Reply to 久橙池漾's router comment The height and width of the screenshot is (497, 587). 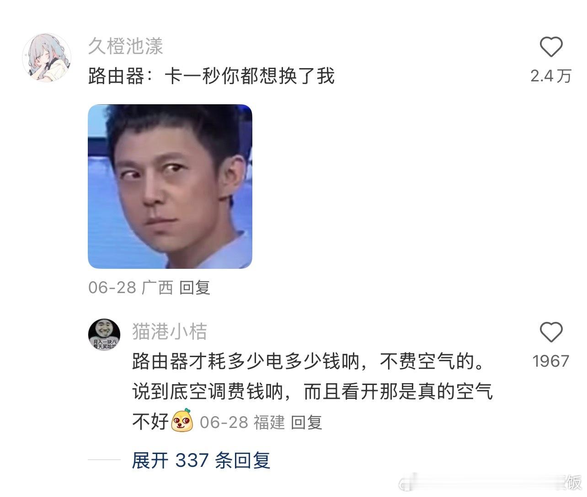click(x=195, y=288)
